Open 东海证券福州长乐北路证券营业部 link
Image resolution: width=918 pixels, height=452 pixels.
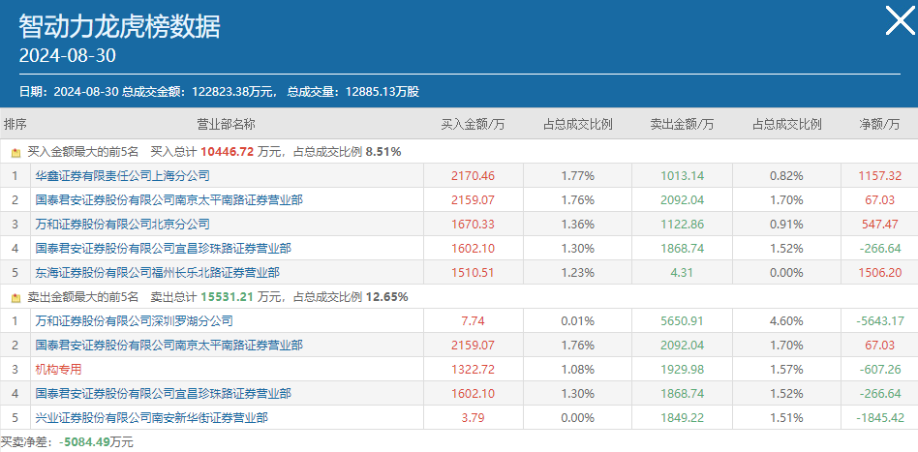(x=158, y=272)
